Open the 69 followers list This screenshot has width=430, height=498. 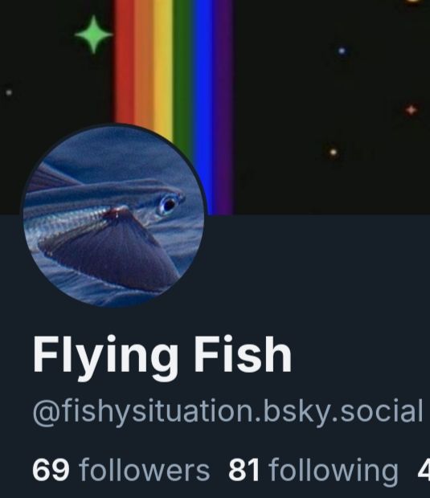click(x=121, y=471)
